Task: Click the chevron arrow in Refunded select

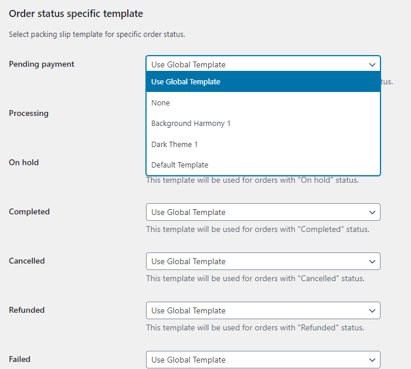Action: [372, 310]
